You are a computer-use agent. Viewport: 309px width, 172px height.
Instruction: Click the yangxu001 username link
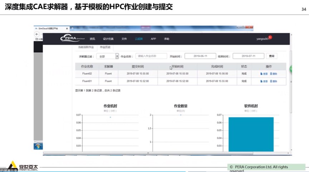point(263,39)
